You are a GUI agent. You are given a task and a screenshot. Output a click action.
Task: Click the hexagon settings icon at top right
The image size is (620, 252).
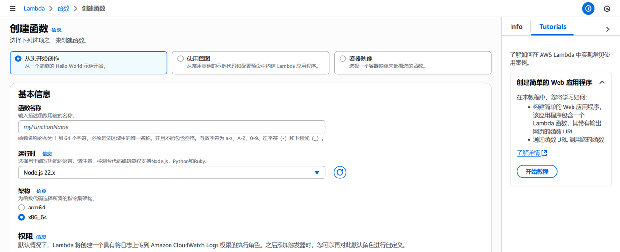[x=607, y=9]
